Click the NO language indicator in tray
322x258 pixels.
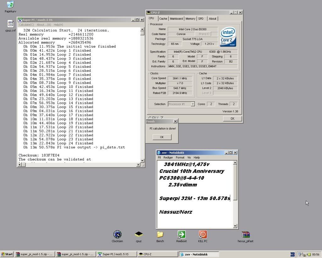click(x=292, y=255)
